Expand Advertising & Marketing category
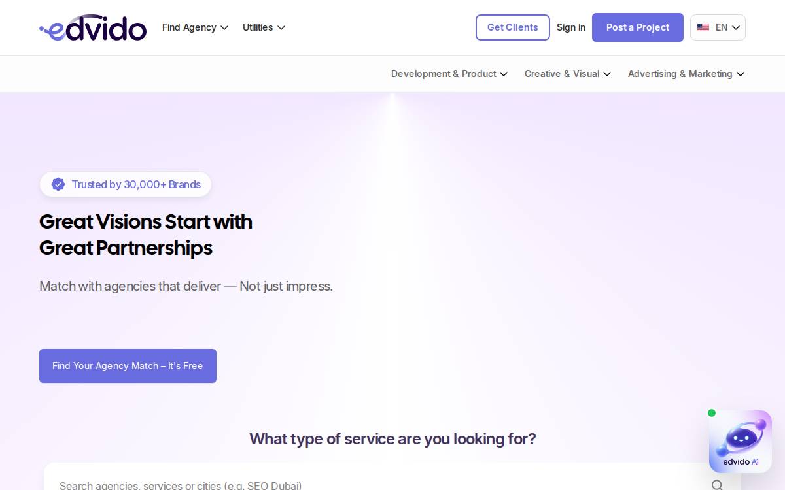 point(686,74)
